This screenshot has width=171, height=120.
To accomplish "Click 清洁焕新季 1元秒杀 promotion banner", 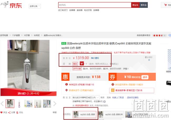I will pos(132,90).
